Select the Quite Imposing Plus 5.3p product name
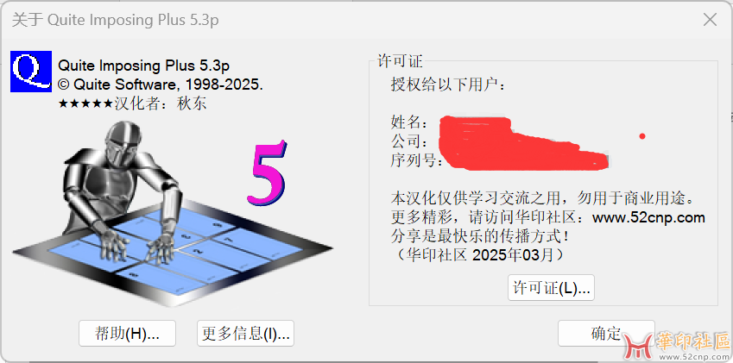 tap(143, 66)
